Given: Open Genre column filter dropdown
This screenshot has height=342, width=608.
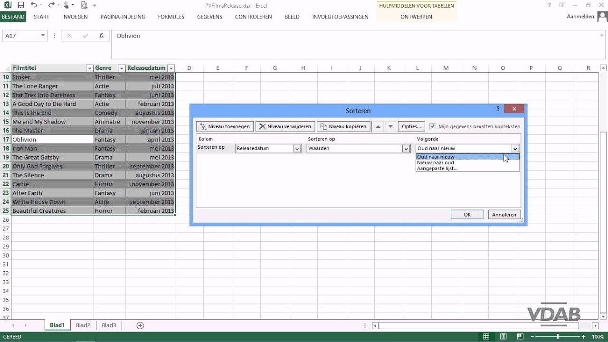Looking at the screenshot, I should [x=121, y=68].
